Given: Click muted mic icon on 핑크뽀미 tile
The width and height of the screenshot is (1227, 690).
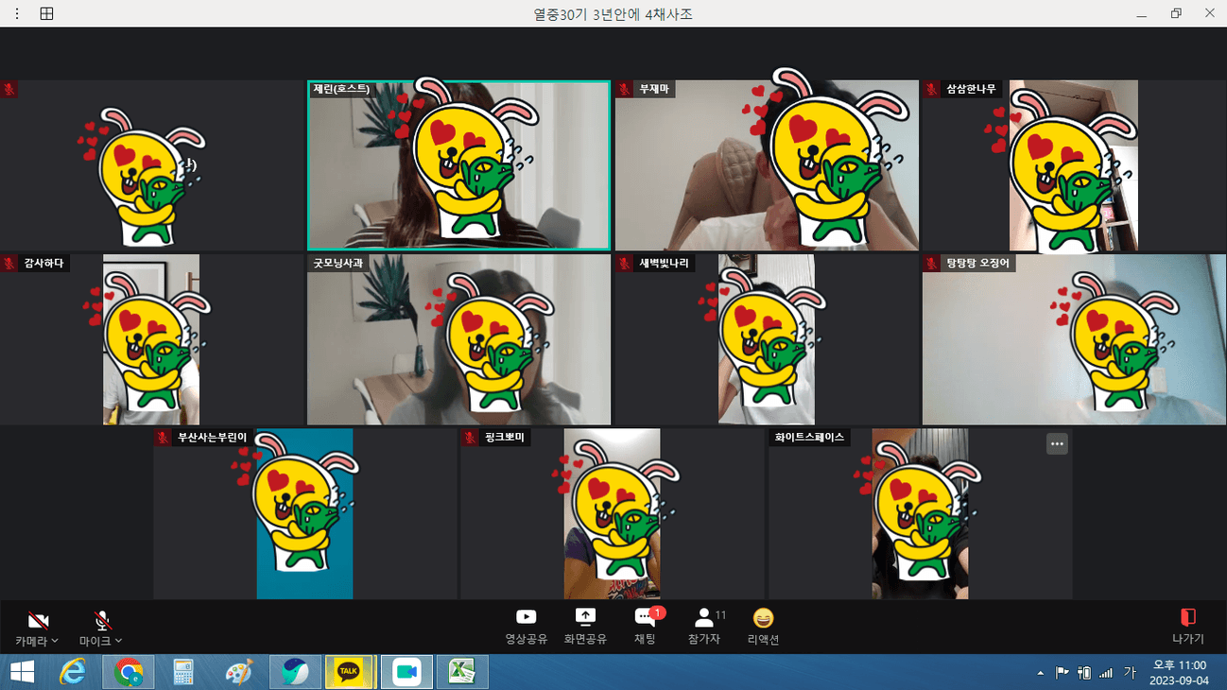Looking at the screenshot, I should point(470,438).
